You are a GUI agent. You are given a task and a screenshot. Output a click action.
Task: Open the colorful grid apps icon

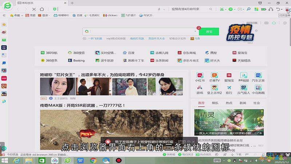[256, 9]
